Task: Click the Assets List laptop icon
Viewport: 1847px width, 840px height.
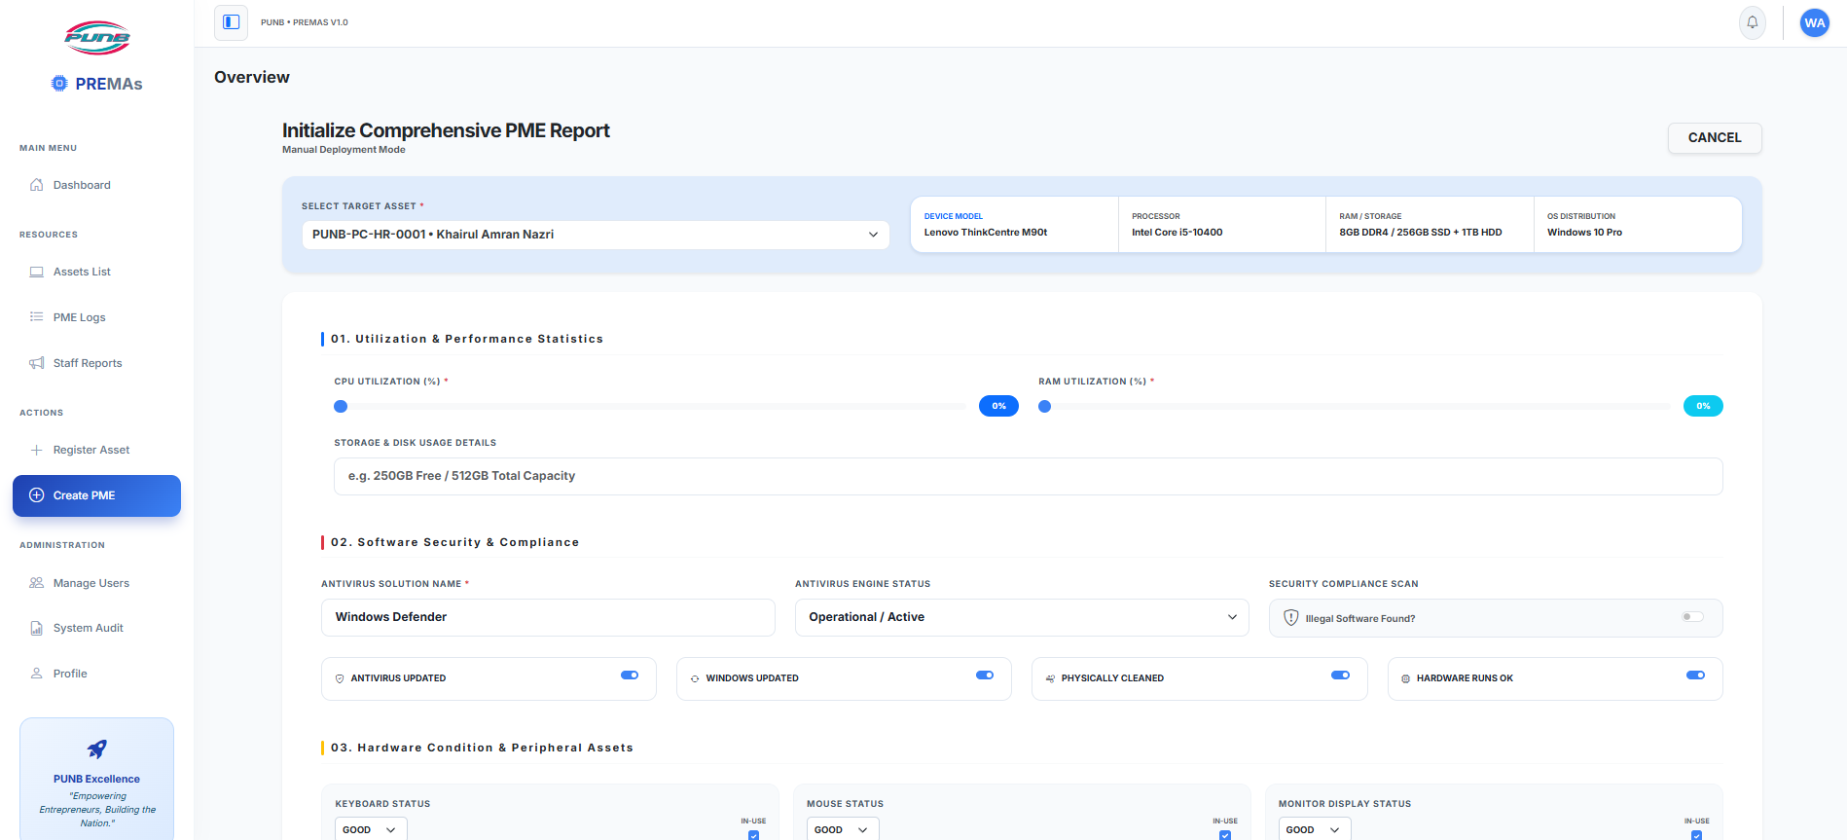Action: click(x=37, y=272)
